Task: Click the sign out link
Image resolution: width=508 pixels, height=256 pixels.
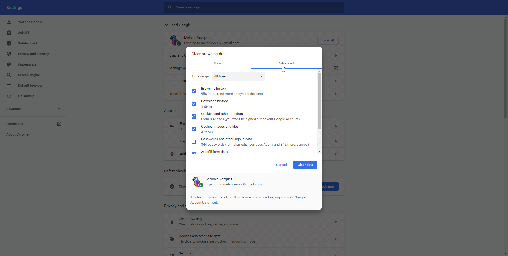Action: [x=211, y=203]
